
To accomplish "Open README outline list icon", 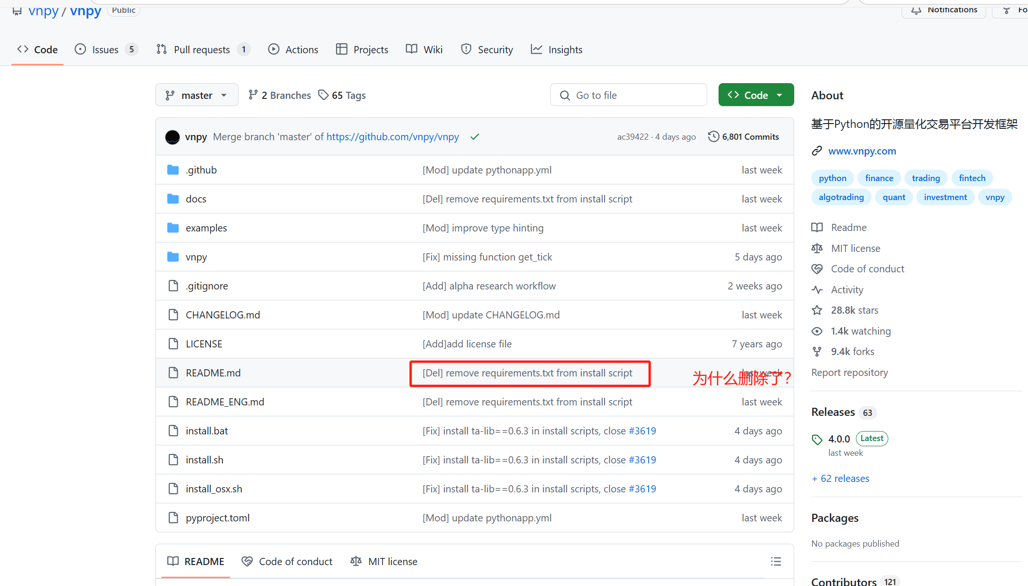I will [776, 561].
